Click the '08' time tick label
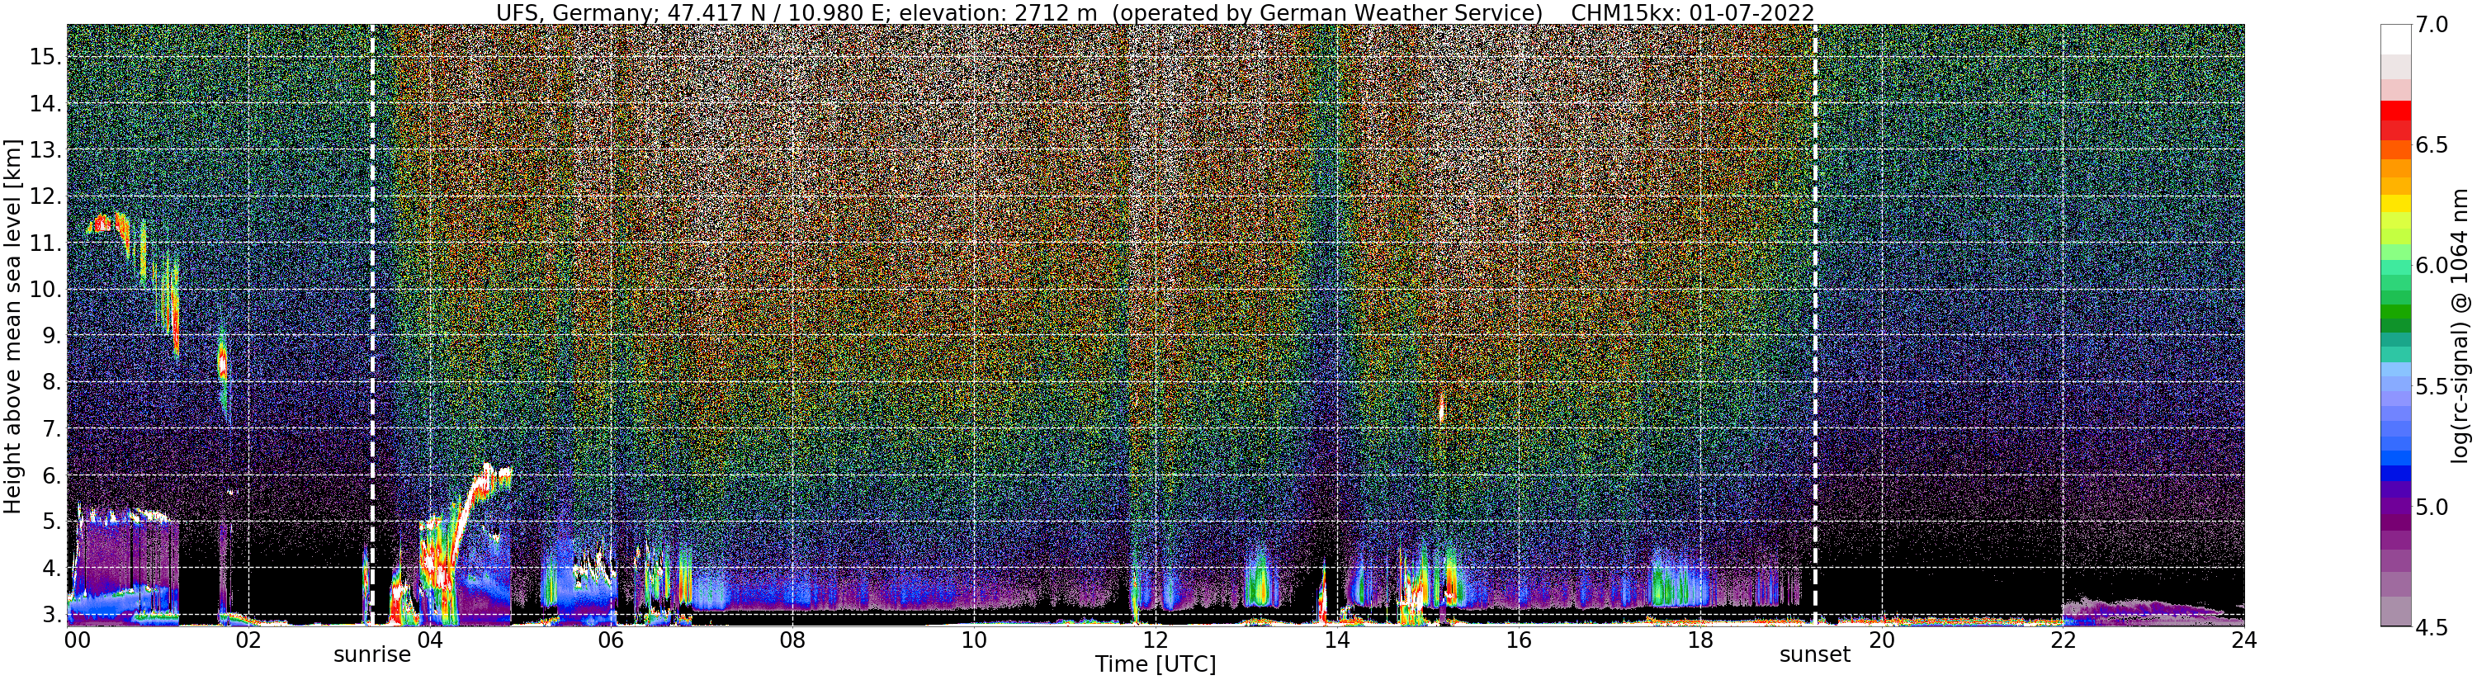 [792, 640]
